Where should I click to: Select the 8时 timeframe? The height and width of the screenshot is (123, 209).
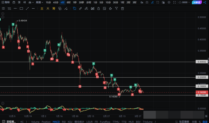(x=68, y=2)
